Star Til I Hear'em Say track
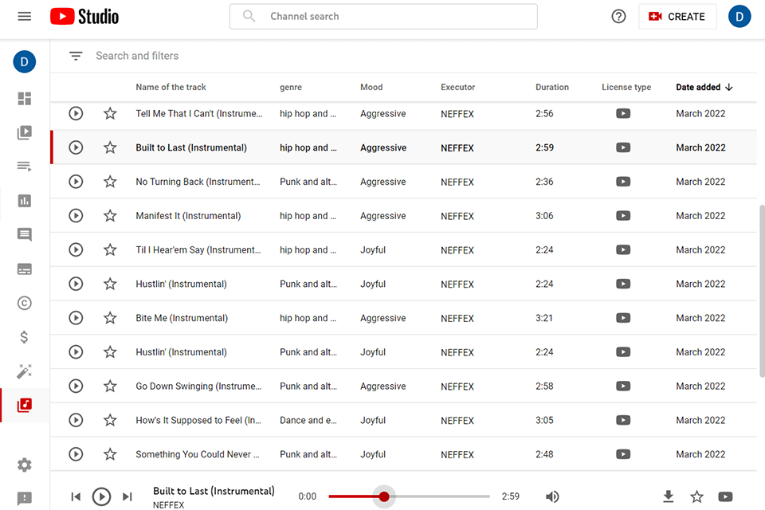 pos(110,250)
